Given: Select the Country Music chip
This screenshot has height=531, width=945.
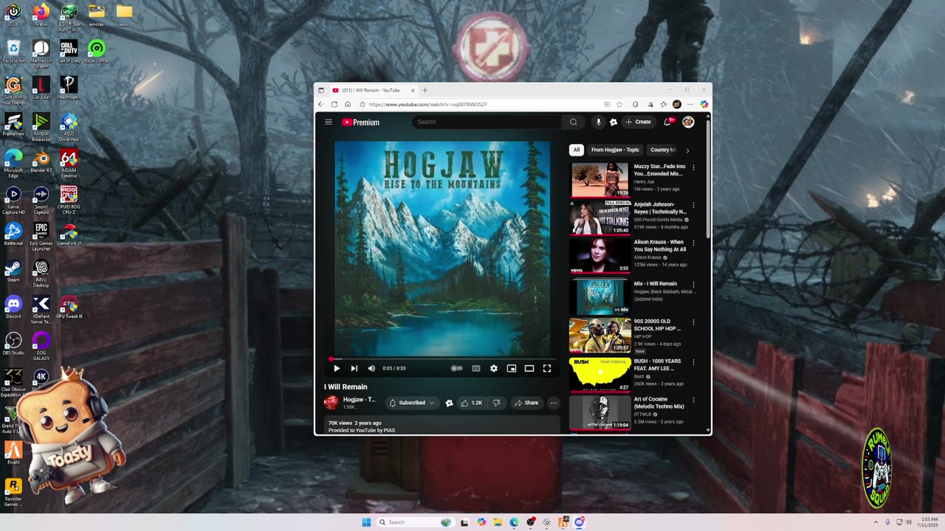Looking at the screenshot, I should [662, 150].
